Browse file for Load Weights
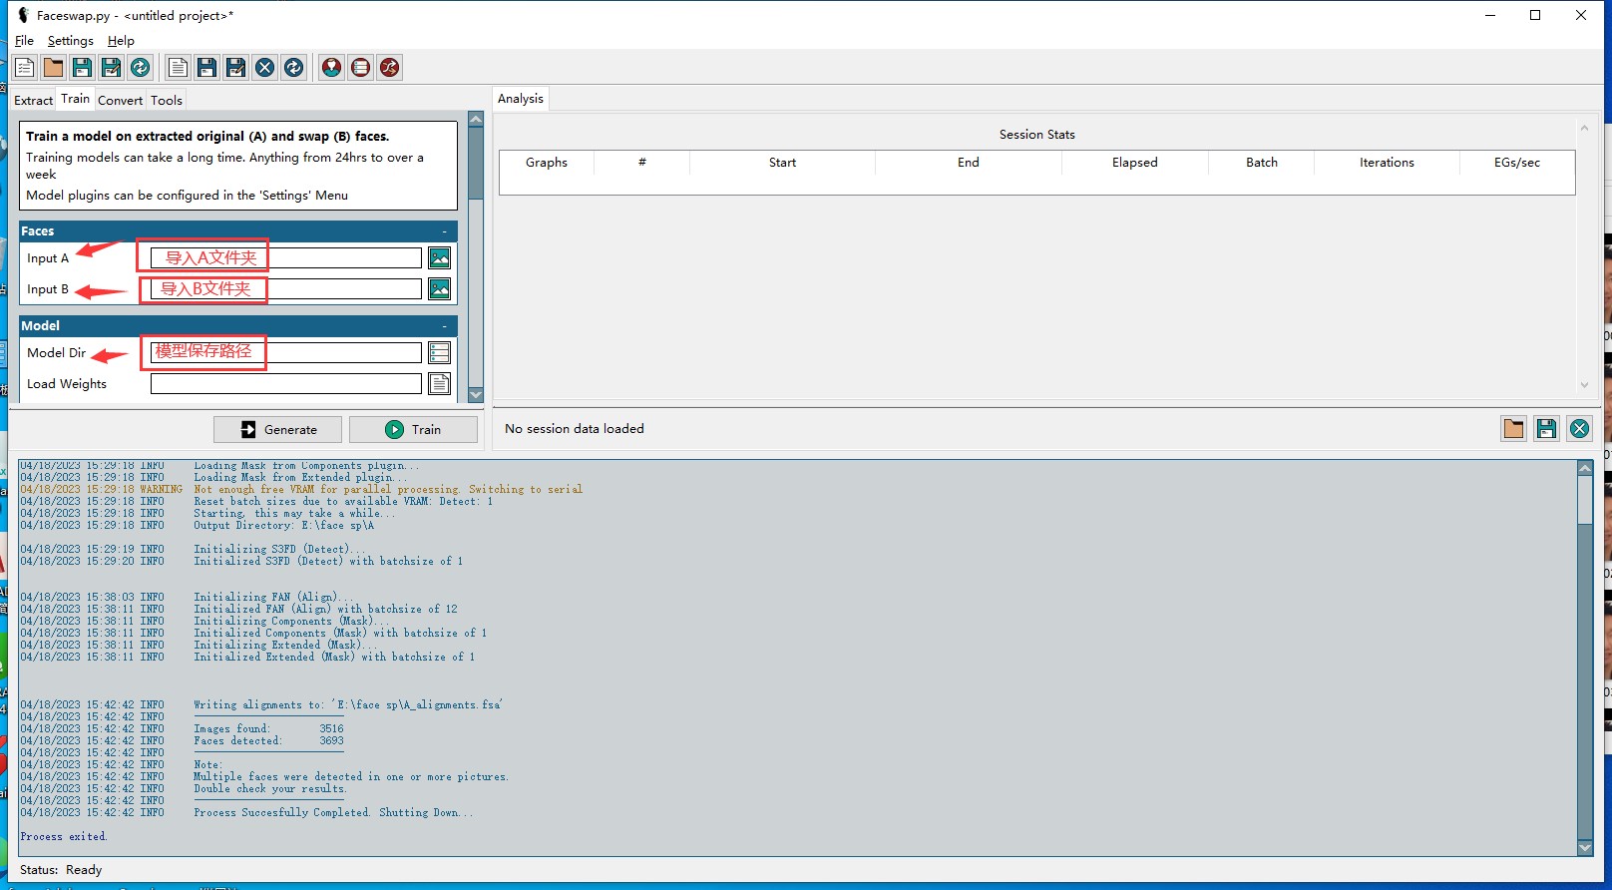The image size is (1612, 890). [x=439, y=384]
